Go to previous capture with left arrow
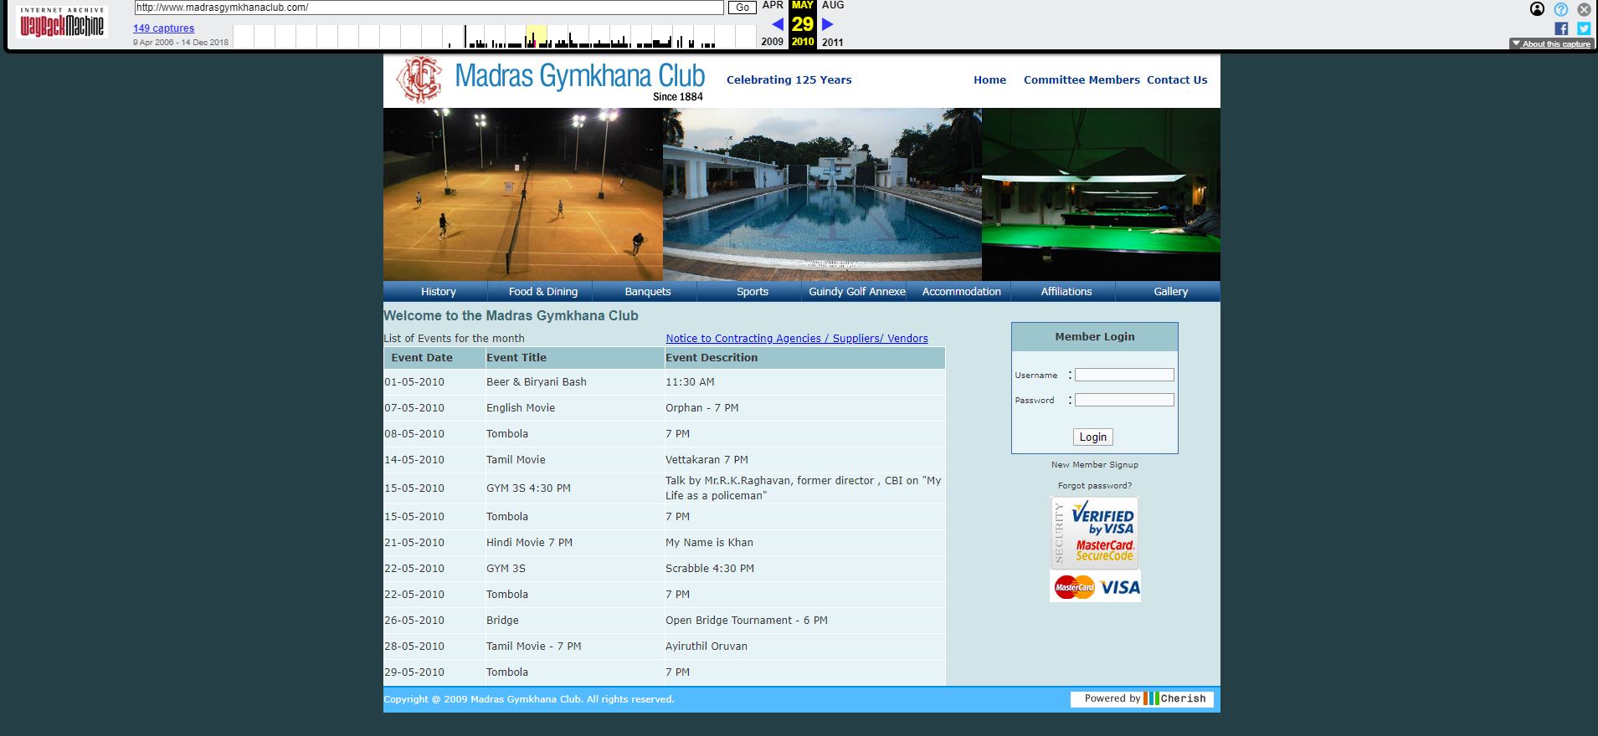 click(777, 24)
